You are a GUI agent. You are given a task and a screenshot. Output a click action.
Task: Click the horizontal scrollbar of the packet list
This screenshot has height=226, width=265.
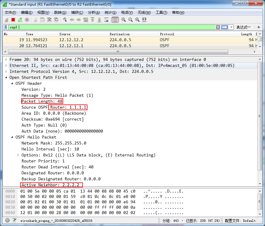coord(118,52)
